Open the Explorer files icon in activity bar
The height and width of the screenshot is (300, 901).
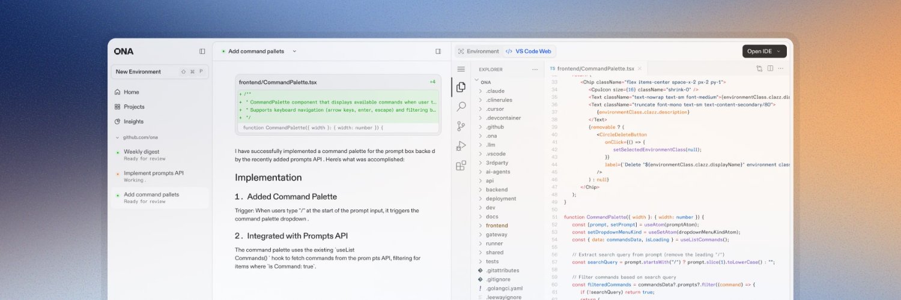[461, 87]
